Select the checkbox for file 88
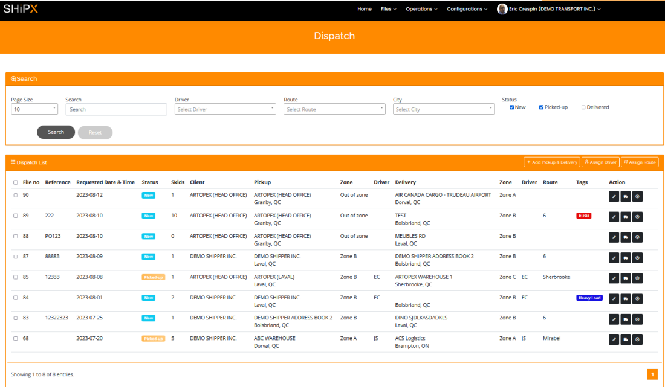665x387 pixels. tap(16, 236)
